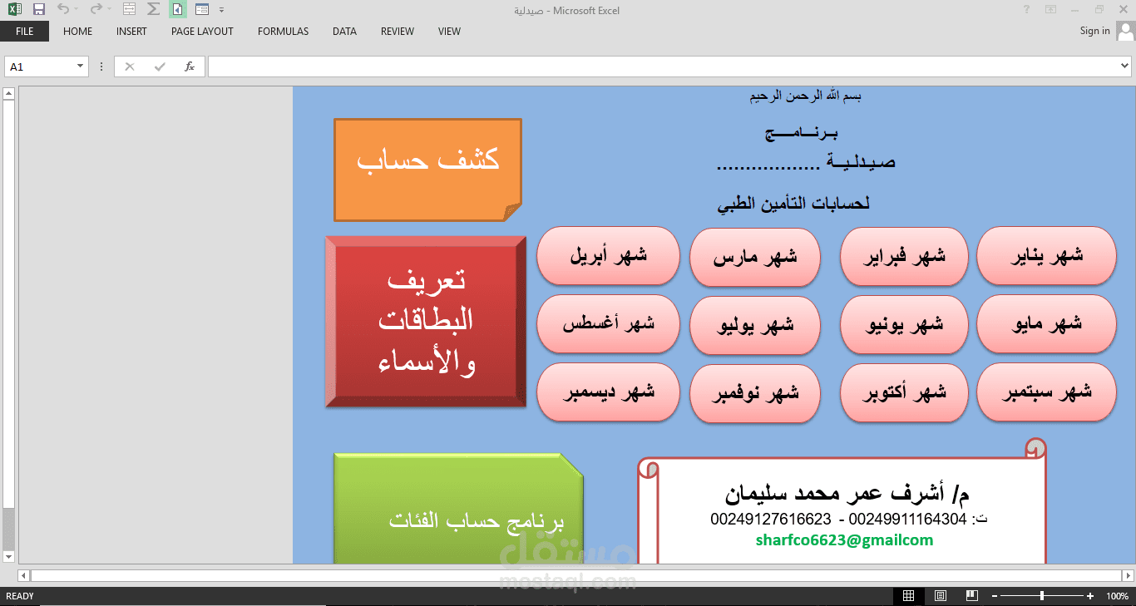Click the Excel application icon in title bar
1136x606 pixels.
coord(14,10)
